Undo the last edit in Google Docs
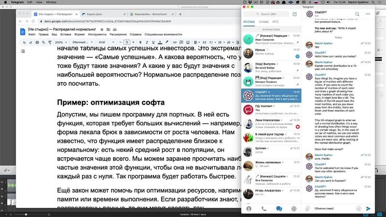This screenshot has height=217, width=386. point(24,42)
